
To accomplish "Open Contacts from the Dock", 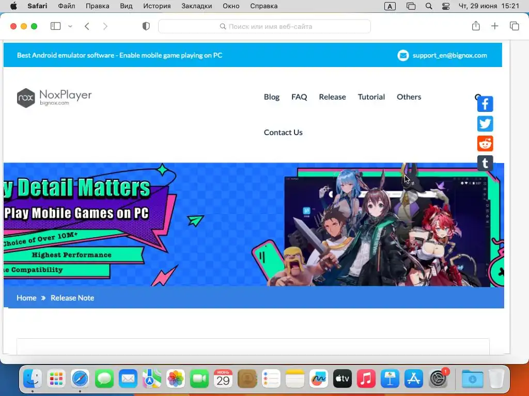I will tap(247, 379).
